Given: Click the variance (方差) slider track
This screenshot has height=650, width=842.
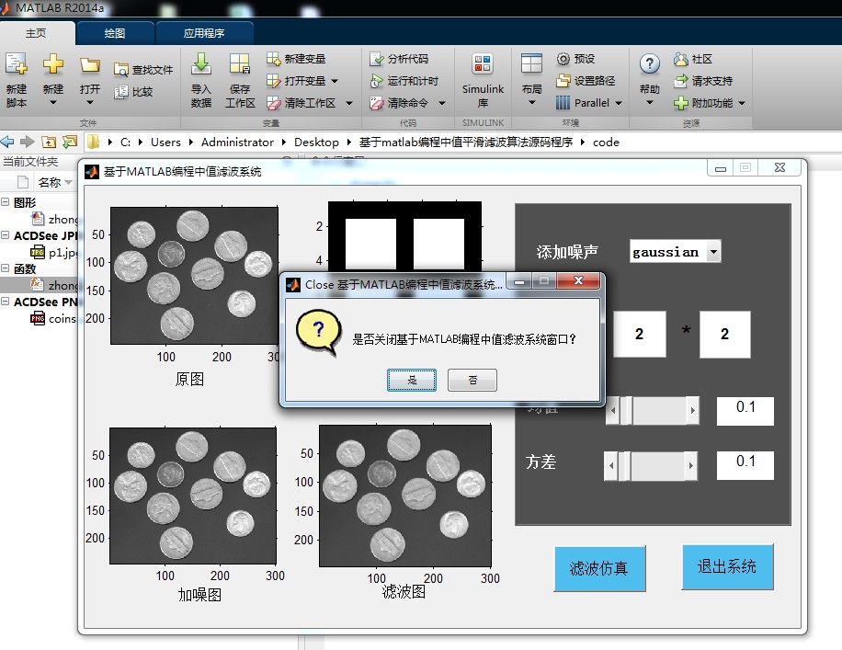Looking at the screenshot, I should click(x=651, y=465).
